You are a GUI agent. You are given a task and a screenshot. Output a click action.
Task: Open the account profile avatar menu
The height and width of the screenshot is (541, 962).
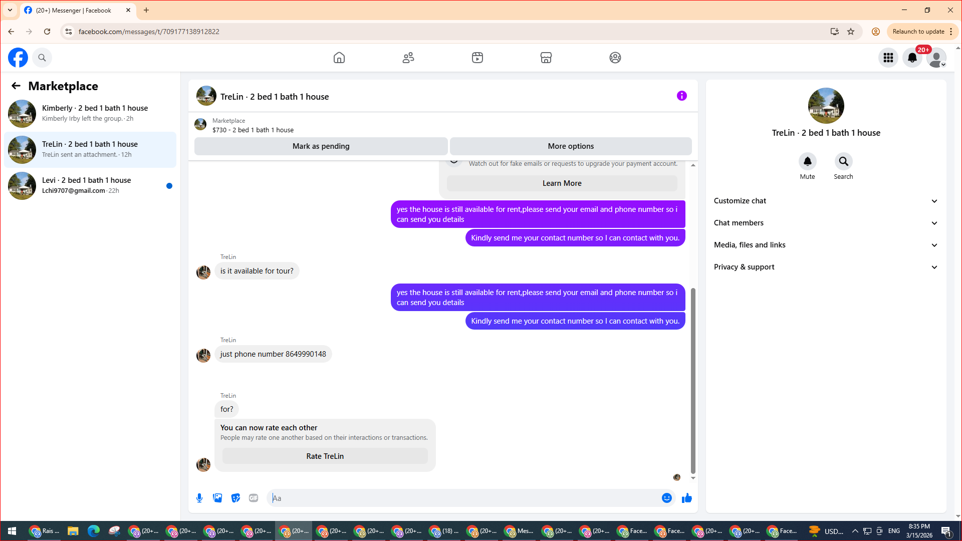936,58
